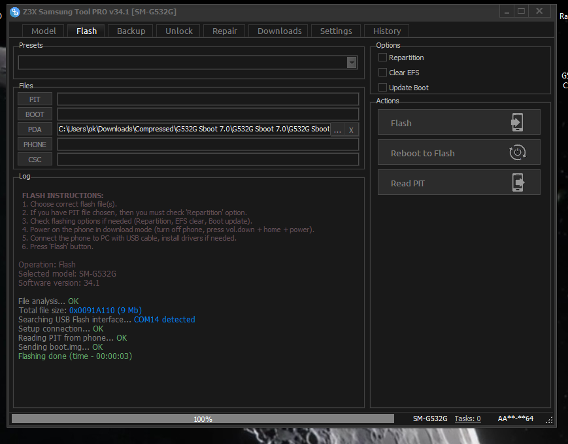Click the power-cycle icon on Reboot to Flash
Screen dimensions: 568x444
coord(517,152)
